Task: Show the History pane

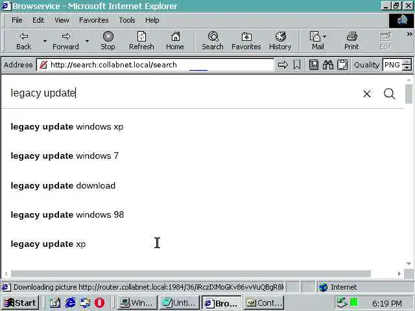Action: pyautogui.click(x=280, y=41)
